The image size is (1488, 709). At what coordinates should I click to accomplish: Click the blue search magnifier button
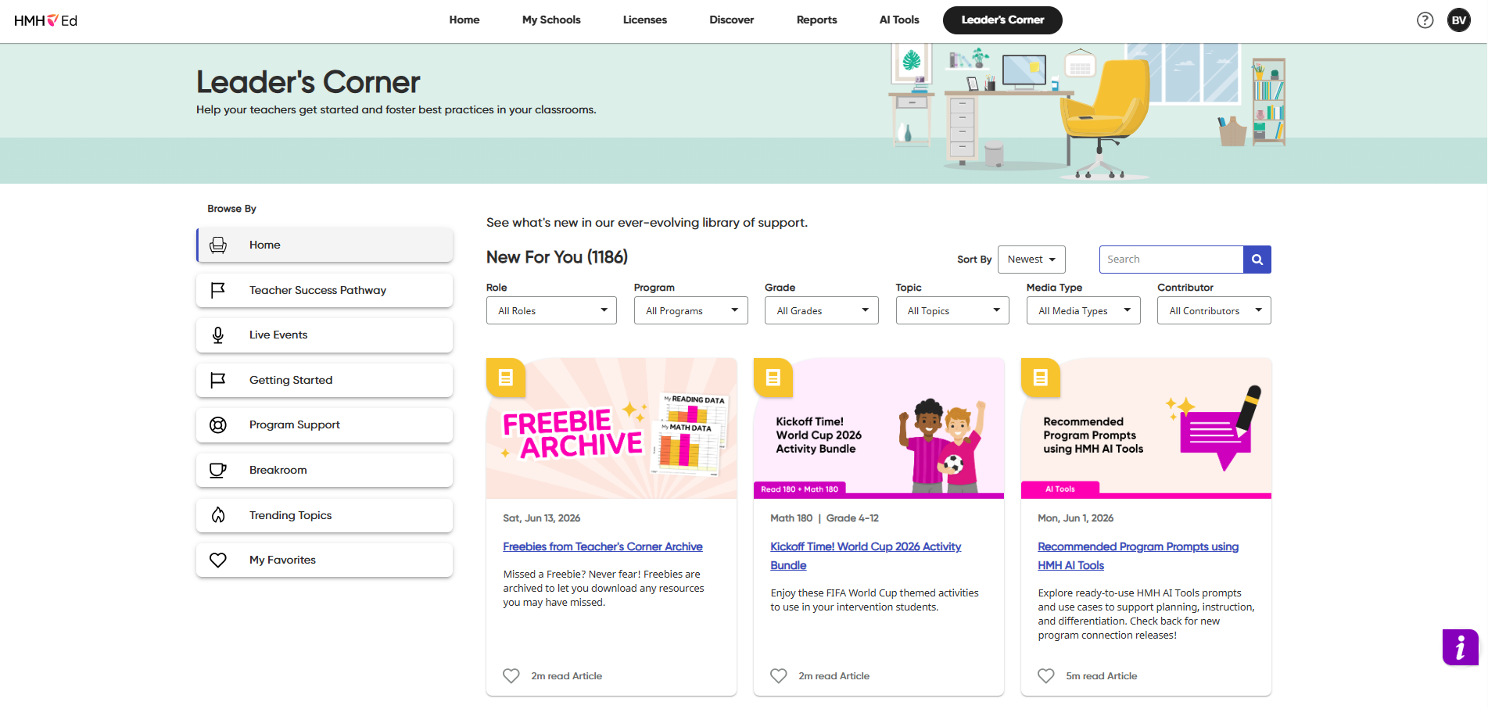[x=1257, y=260]
